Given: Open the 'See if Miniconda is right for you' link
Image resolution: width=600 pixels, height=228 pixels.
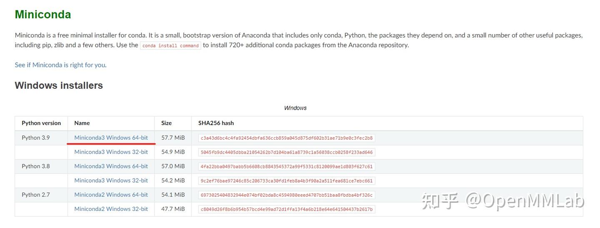Looking at the screenshot, I should point(60,65).
